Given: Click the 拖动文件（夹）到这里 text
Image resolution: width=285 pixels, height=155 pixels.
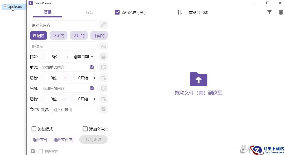Looking at the screenshot, I should click(x=198, y=93).
